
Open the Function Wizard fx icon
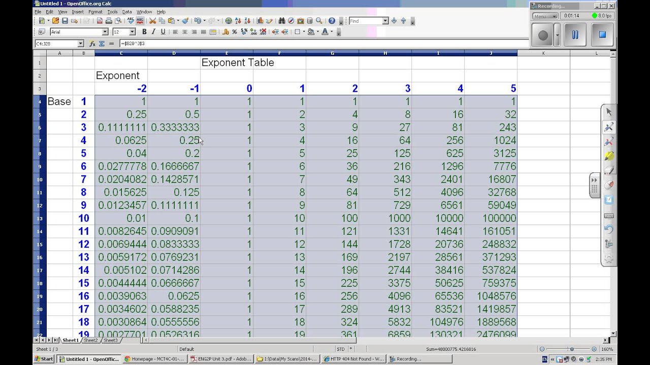[92, 44]
